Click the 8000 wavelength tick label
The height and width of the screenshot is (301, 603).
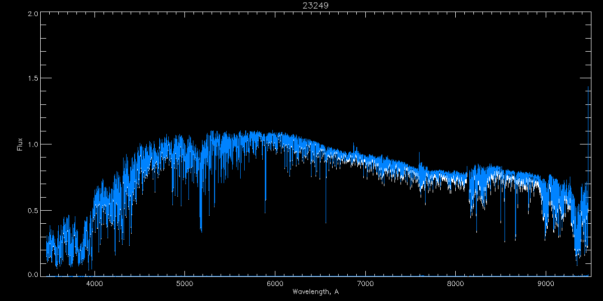point(455,283)
